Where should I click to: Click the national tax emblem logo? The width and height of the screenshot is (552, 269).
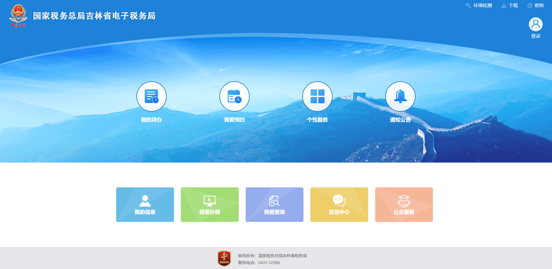(x=18, y=16)
